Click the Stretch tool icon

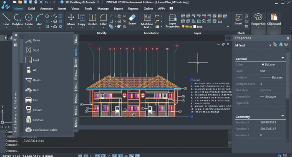[x=92, y=20]
